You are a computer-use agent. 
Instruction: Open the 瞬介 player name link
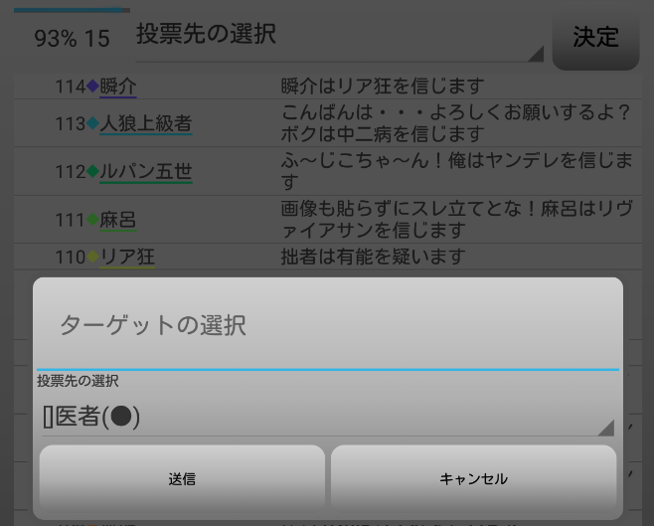tap(118, 87)
